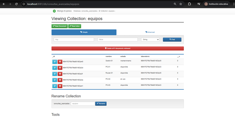Sort by the estado column header

pos(123,57)
